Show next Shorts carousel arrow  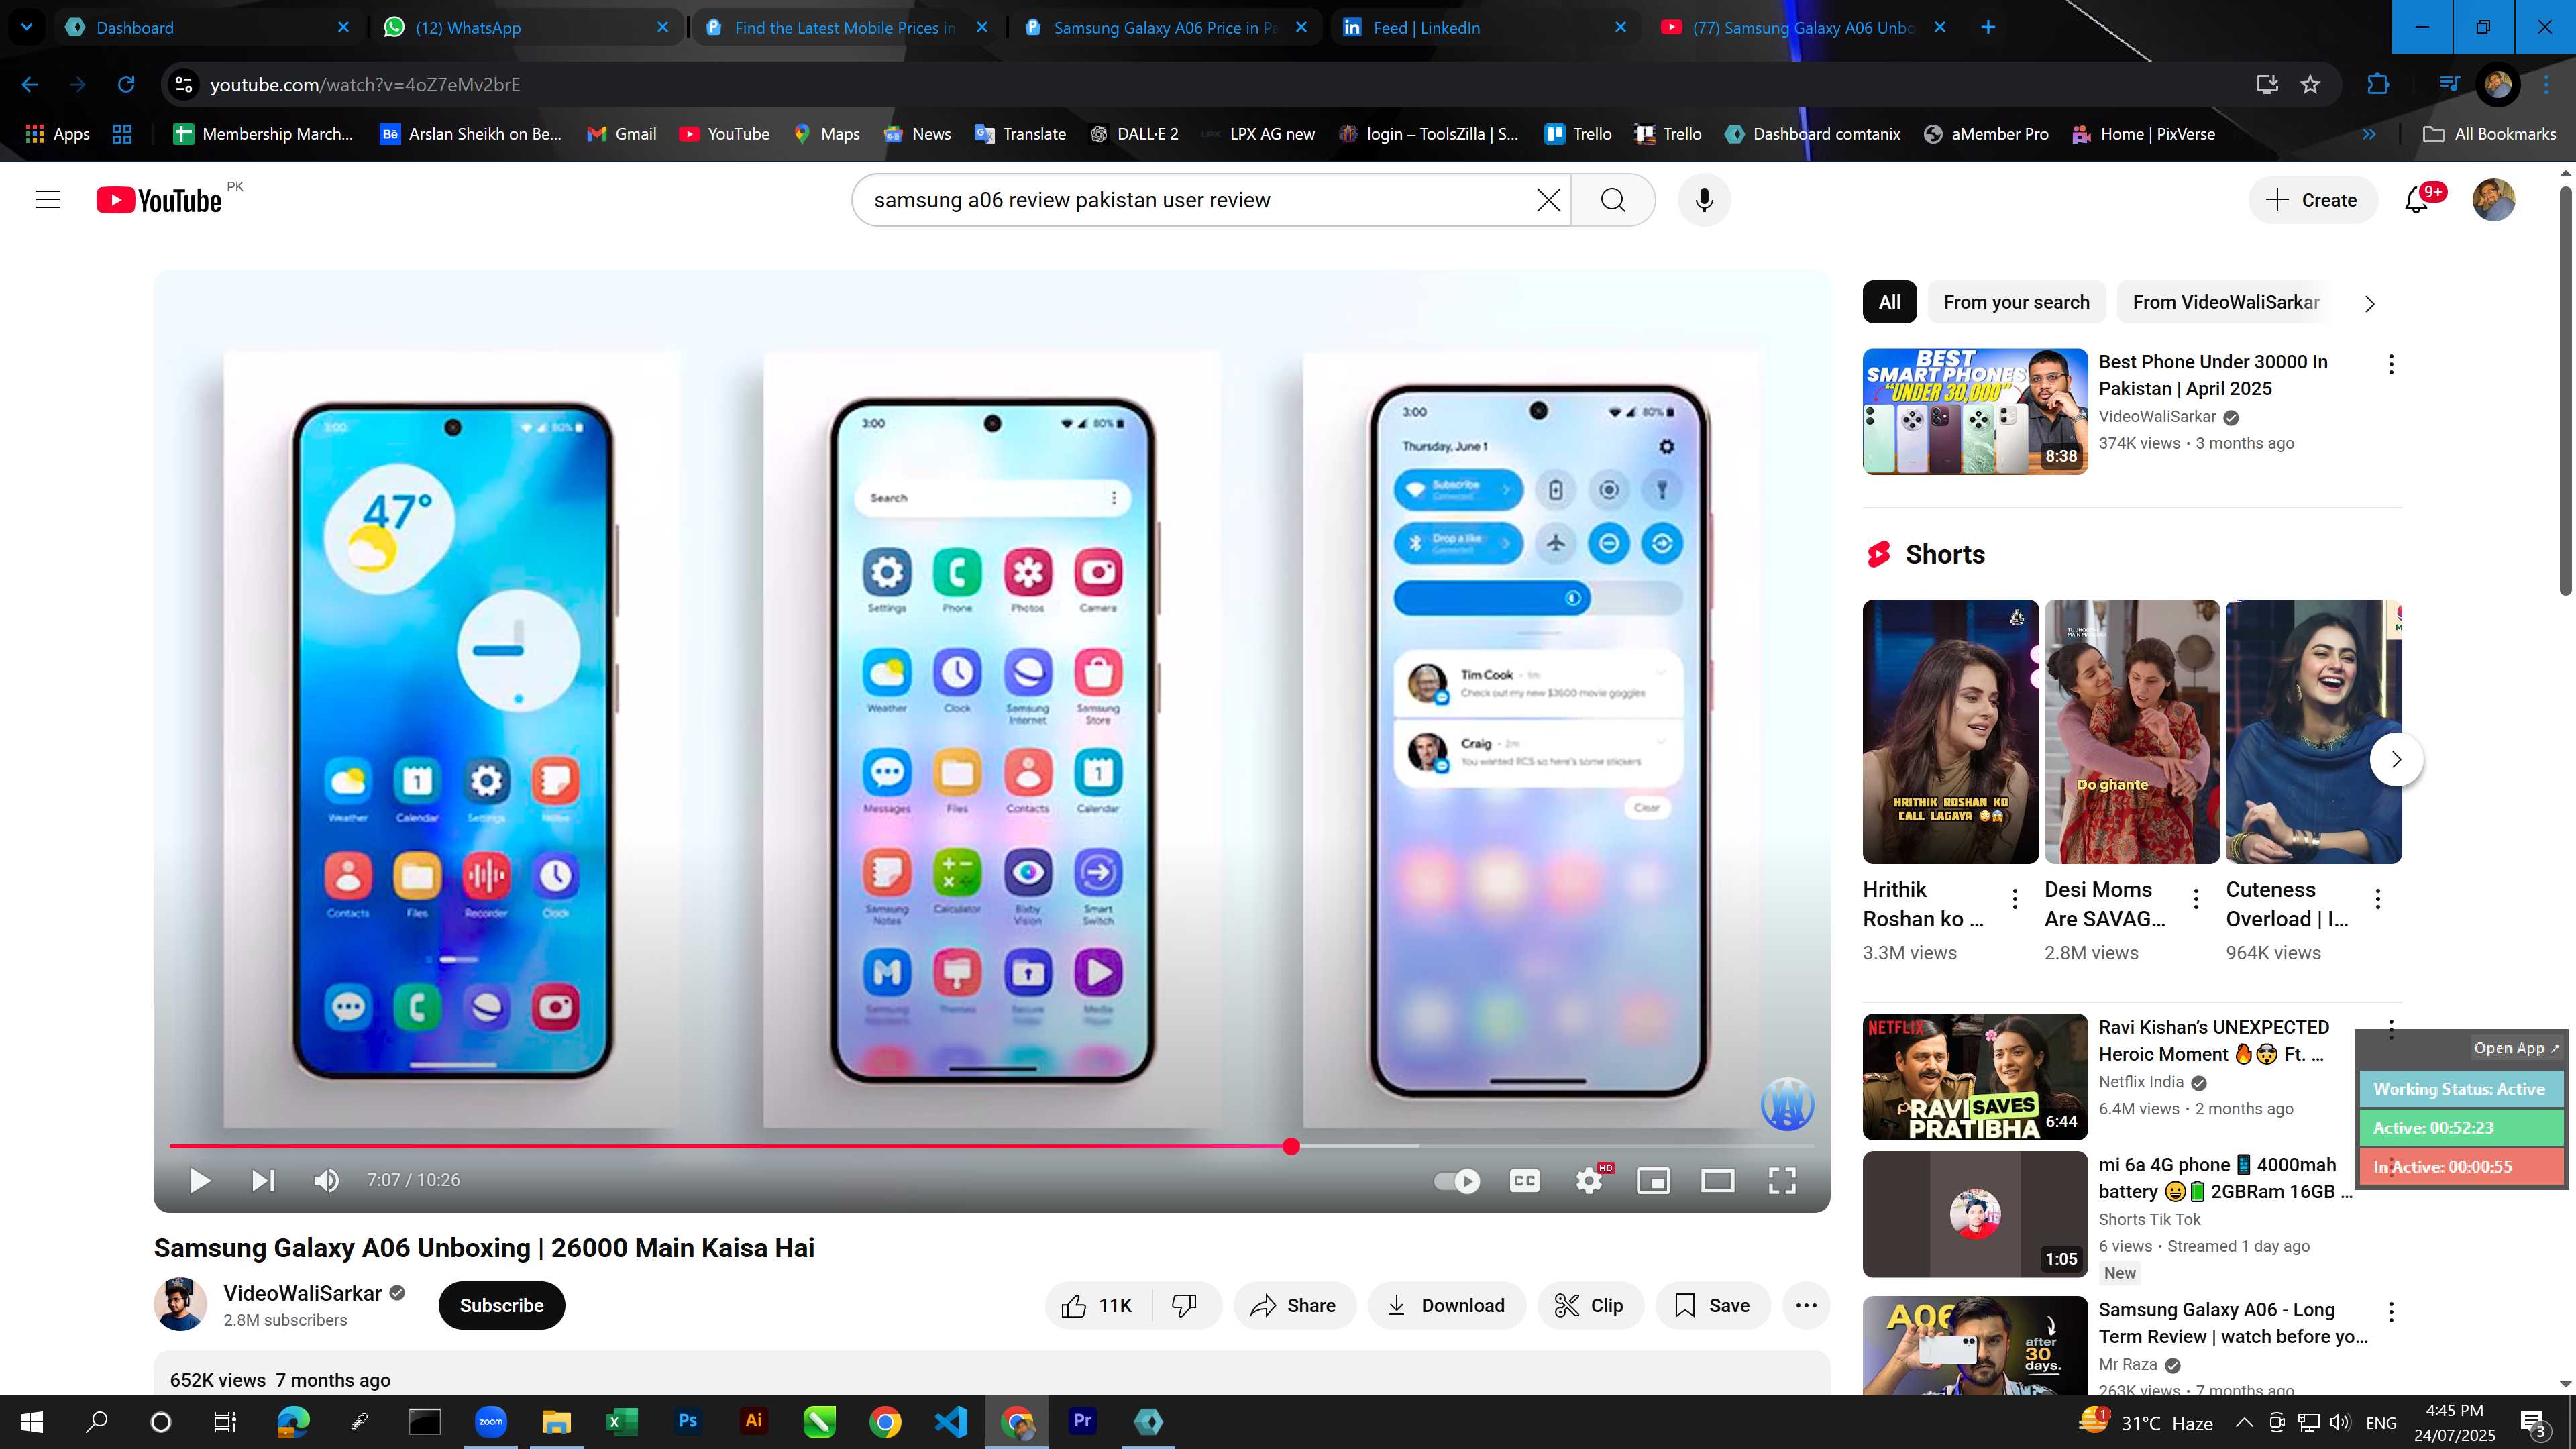2396,760
